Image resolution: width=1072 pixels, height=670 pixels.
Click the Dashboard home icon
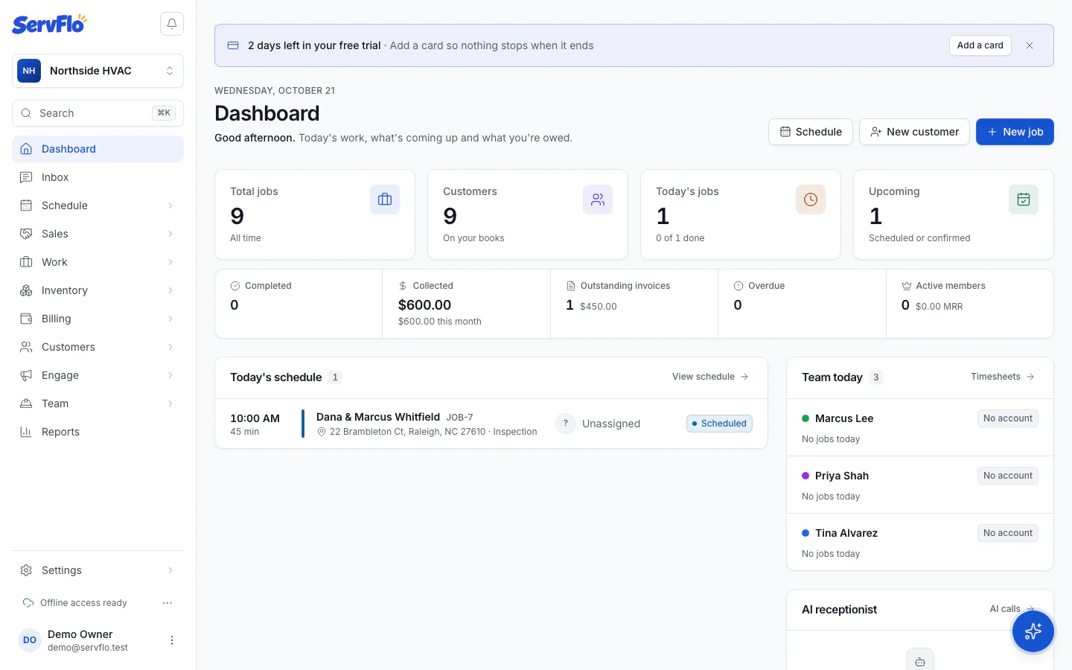click(x=26, y=149)
